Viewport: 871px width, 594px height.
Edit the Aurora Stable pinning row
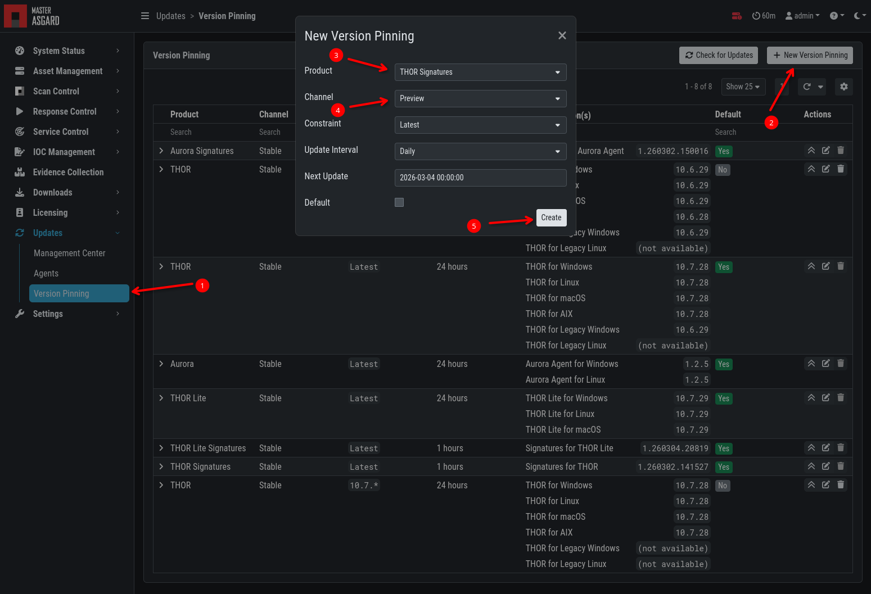[x=825, y=363]
